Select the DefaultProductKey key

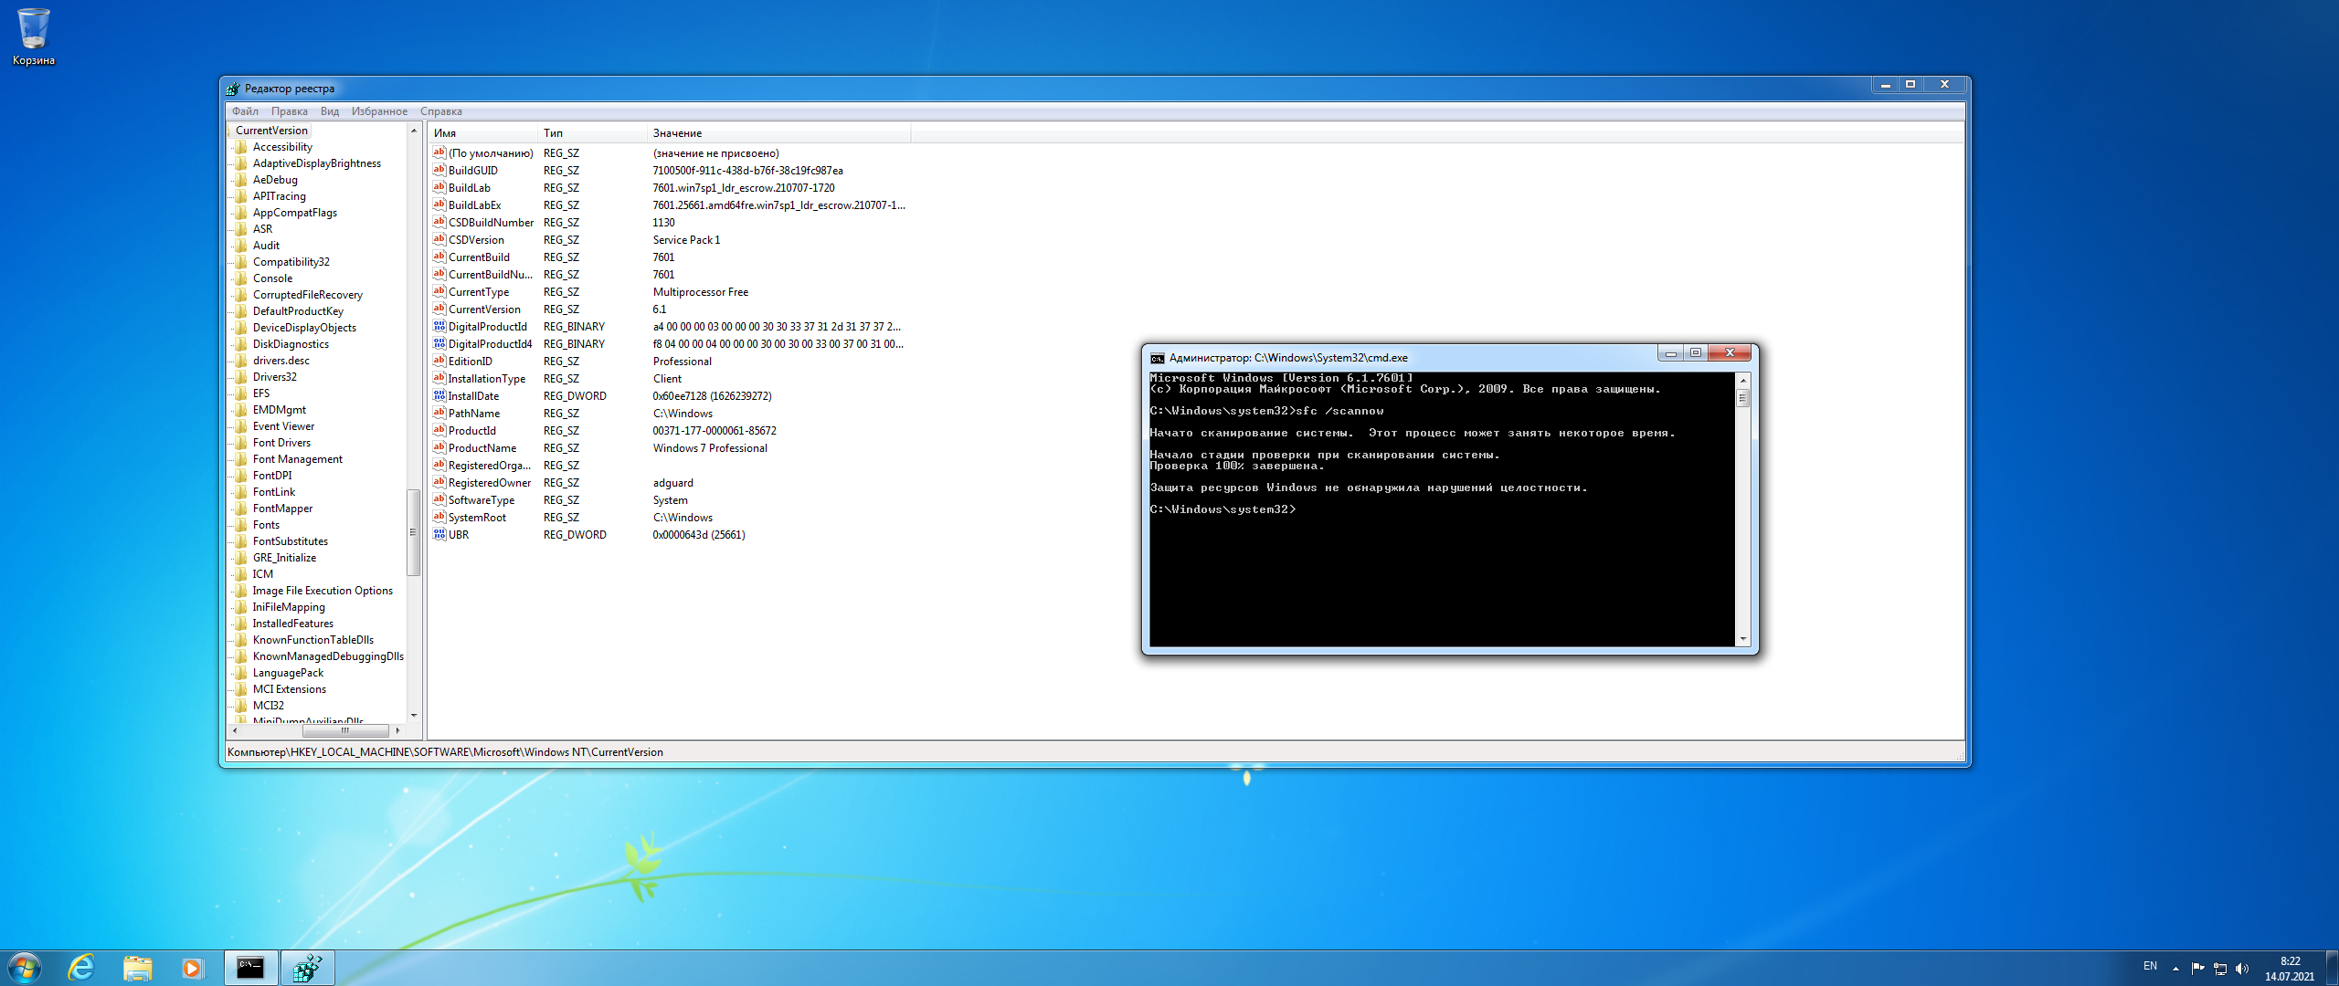click(x=298, y=311)
